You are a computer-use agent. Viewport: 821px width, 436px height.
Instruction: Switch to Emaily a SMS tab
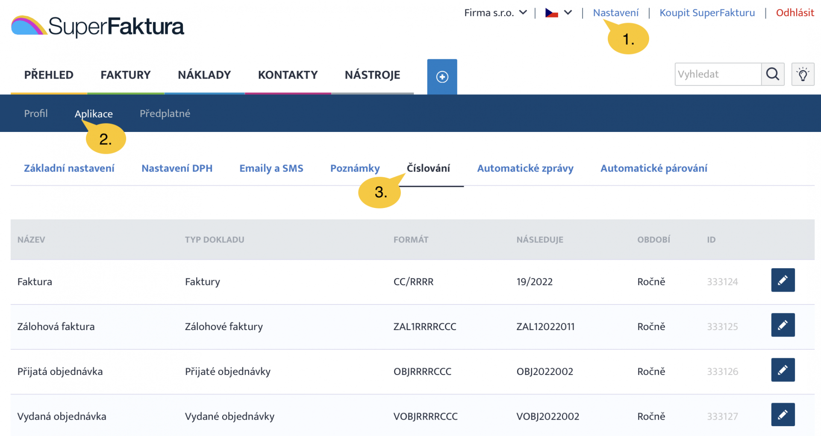point(271,168)
